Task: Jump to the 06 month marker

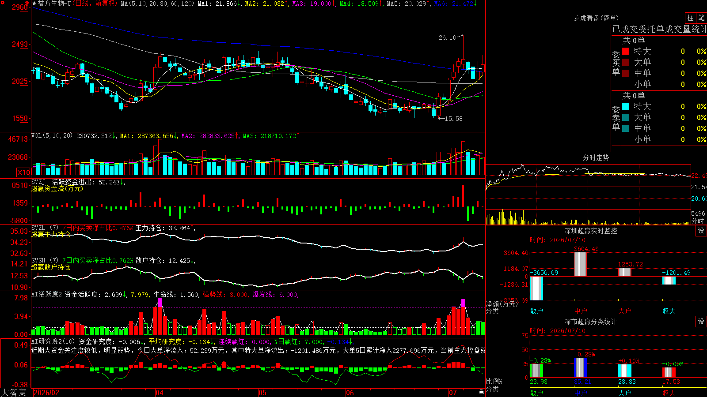Action: click(x=350, y=393)
